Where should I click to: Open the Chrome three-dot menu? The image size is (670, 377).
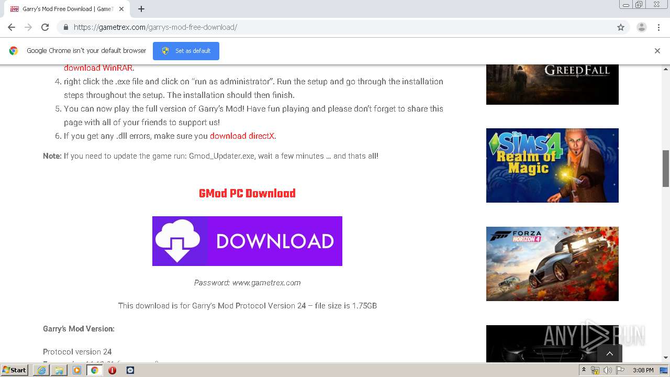pyautogui.click(x=658, y=27)
